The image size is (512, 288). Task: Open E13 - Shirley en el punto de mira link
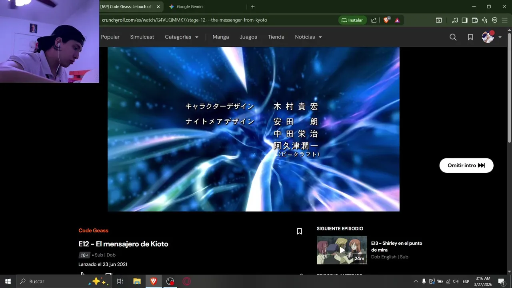396,246
